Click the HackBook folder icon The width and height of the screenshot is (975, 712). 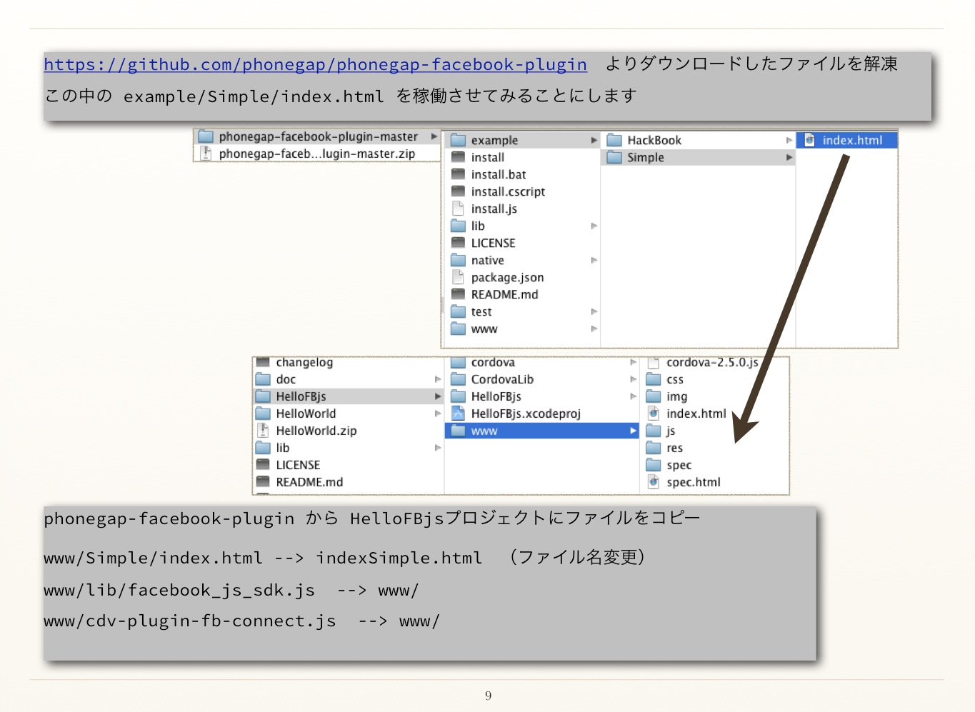pyautogui.click(x=614, y=140)
